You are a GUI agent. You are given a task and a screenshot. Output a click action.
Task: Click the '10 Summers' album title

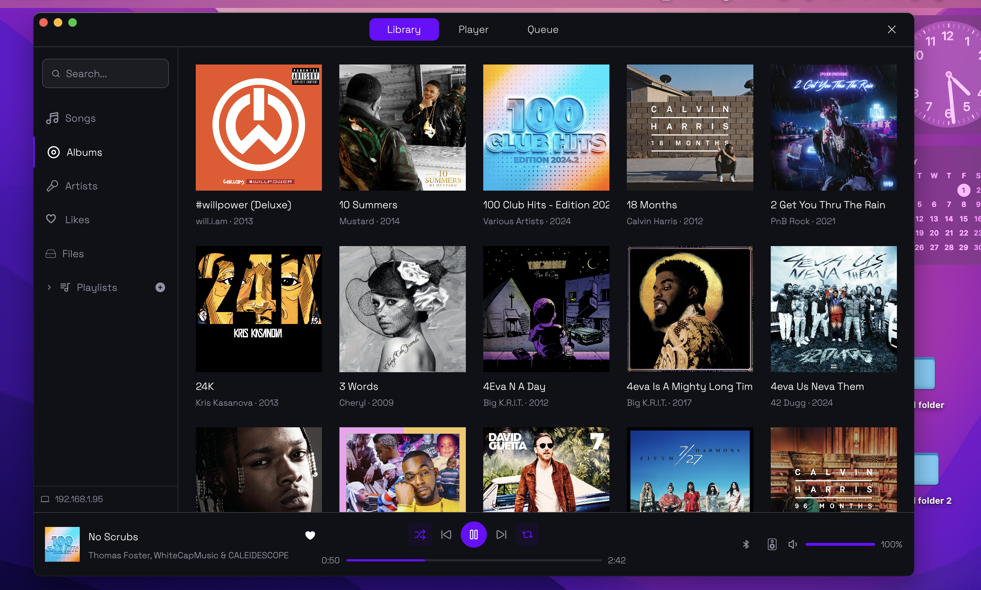(x=368, y=205)
